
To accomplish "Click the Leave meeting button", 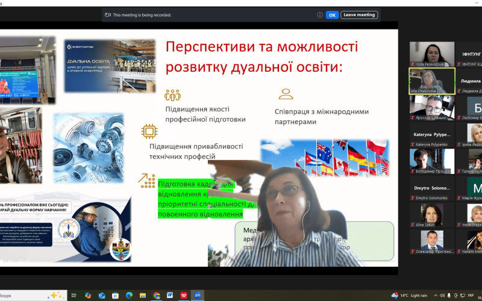I will (x=359, y=14).
